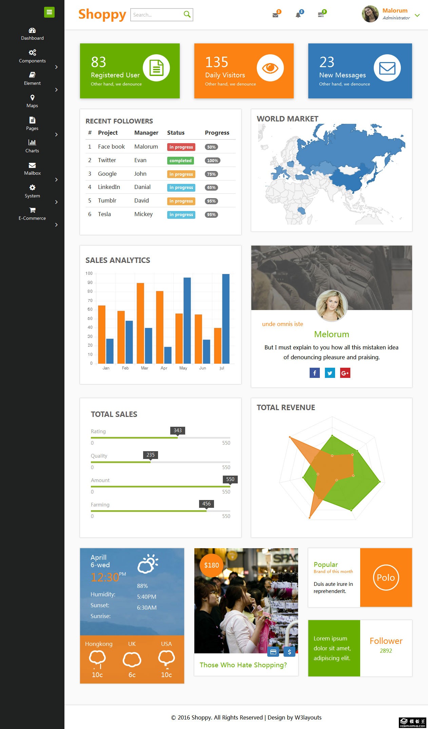Image resolution: width=428 pixels, height=729 pixels.
Task: Click the search magnifier icon
Action: pyautogui.click(x=187, y=14)
